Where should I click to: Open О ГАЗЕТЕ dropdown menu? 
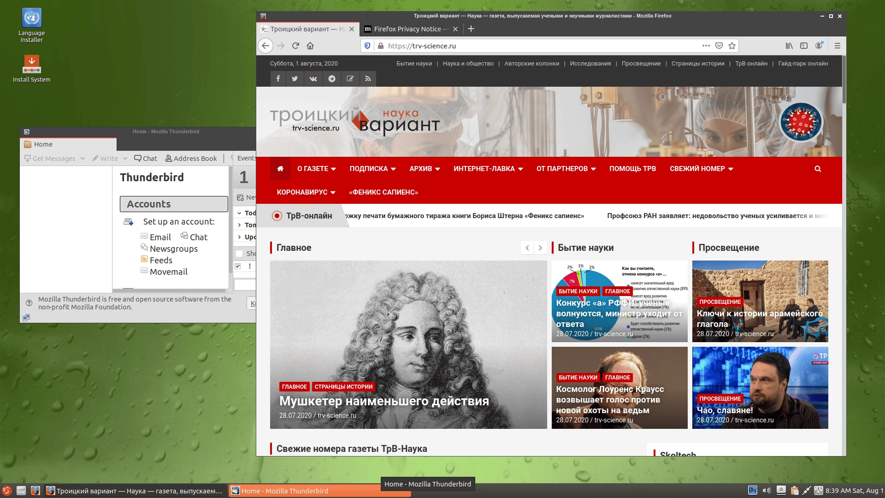click(x=317, y=169)
